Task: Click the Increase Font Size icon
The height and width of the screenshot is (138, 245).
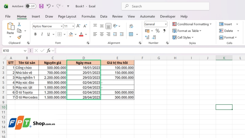Action: pyautogui.click(x=78, y=26)
